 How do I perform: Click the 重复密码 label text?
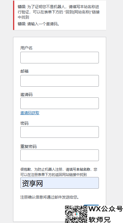point(28,147)
